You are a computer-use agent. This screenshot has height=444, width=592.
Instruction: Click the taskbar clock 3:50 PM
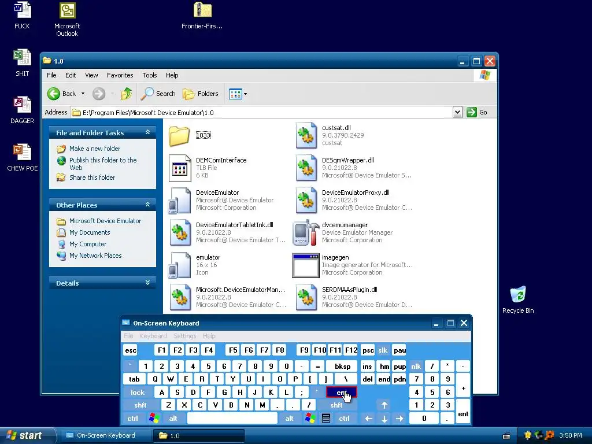pyautogui.click(x=571, y=435)
